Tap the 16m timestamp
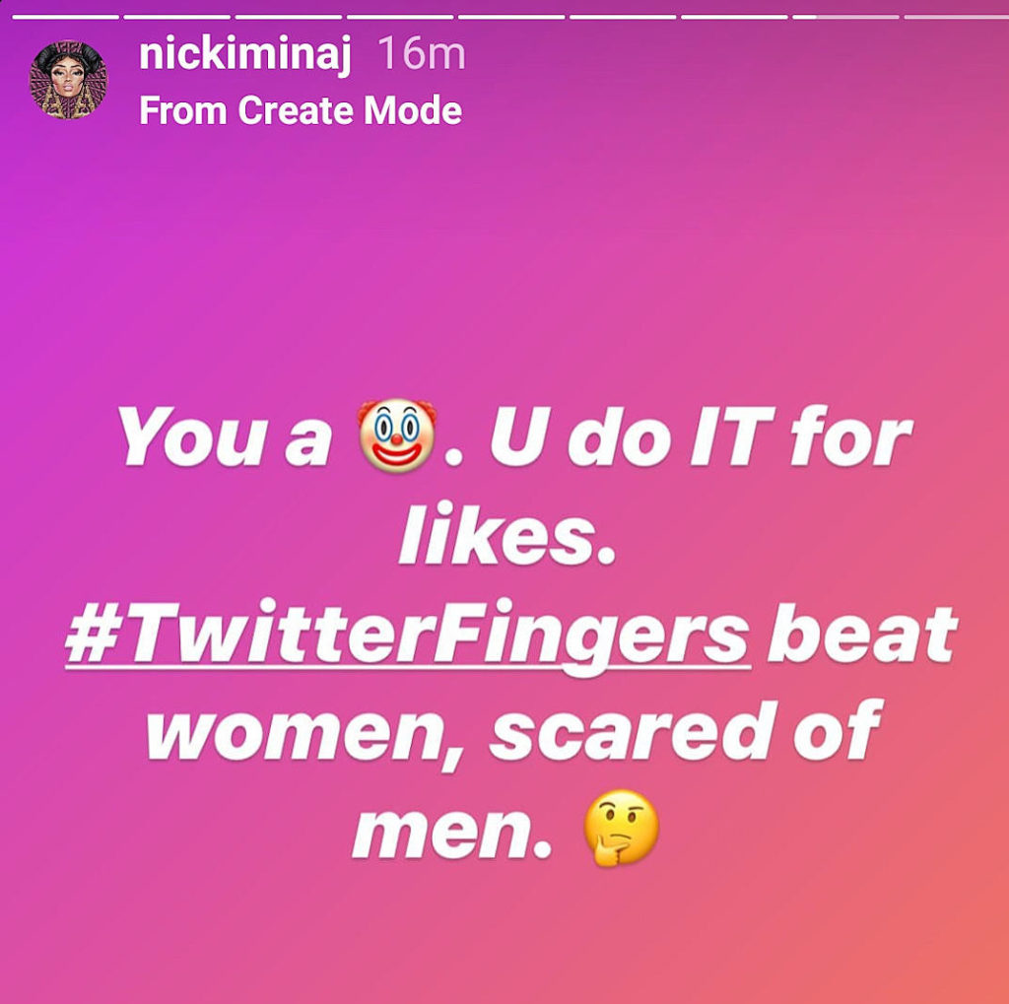The height and width of the screenshot is (1004, 1009). (x=422, y=53)
